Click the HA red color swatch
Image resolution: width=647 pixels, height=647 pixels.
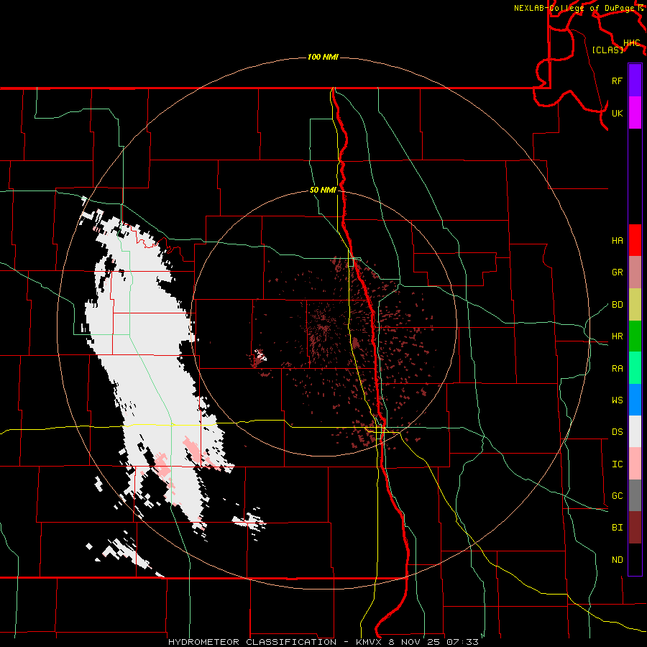tap(635, 240)
